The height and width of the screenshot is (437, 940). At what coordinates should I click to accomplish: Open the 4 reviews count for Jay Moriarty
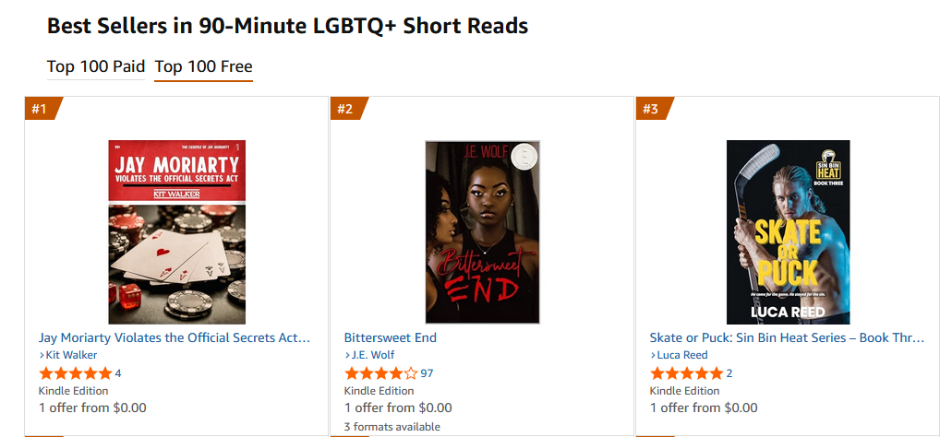point(118,373)
